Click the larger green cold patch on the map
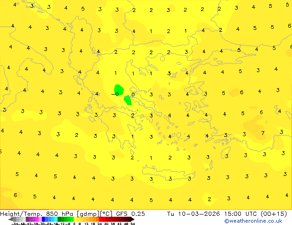Screen dimensions: 292x225 click(119, 90)
